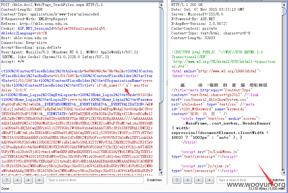The image size is (288, 193).
Task: Click the response pane scrollbar thumb
Action: [284, 11]
